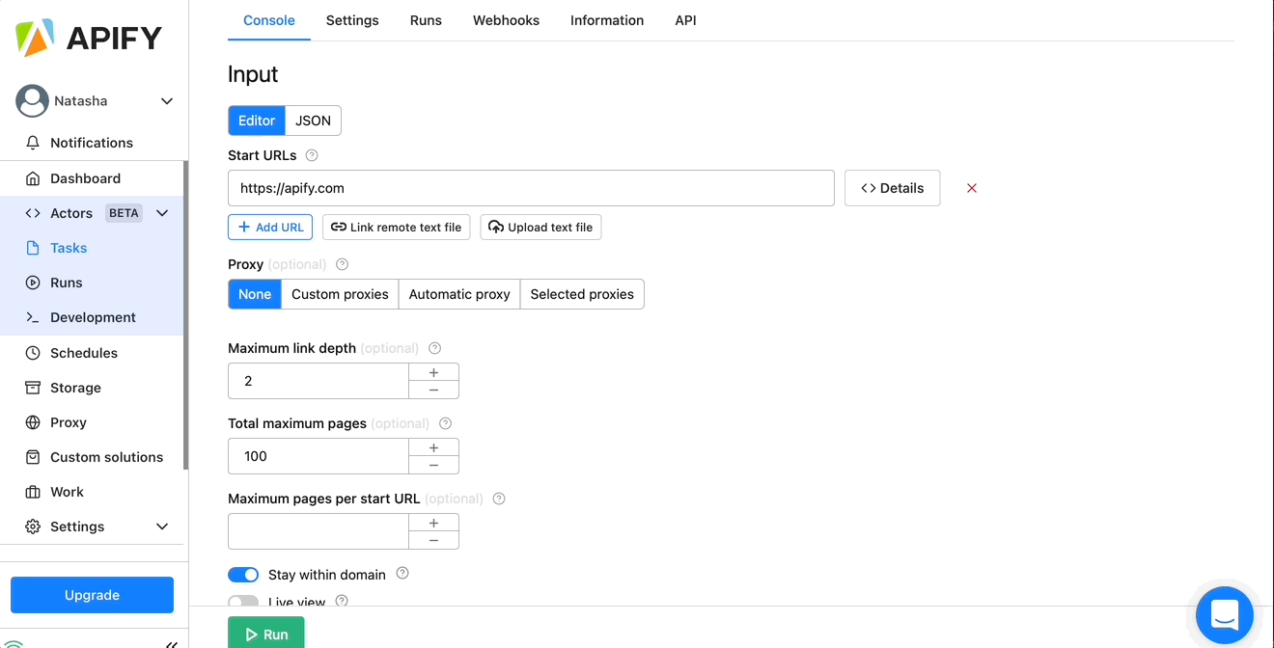Increment the Maximum link depth value
The width and height of the screenshot is (1274, 648).
(x=433, y=372)
